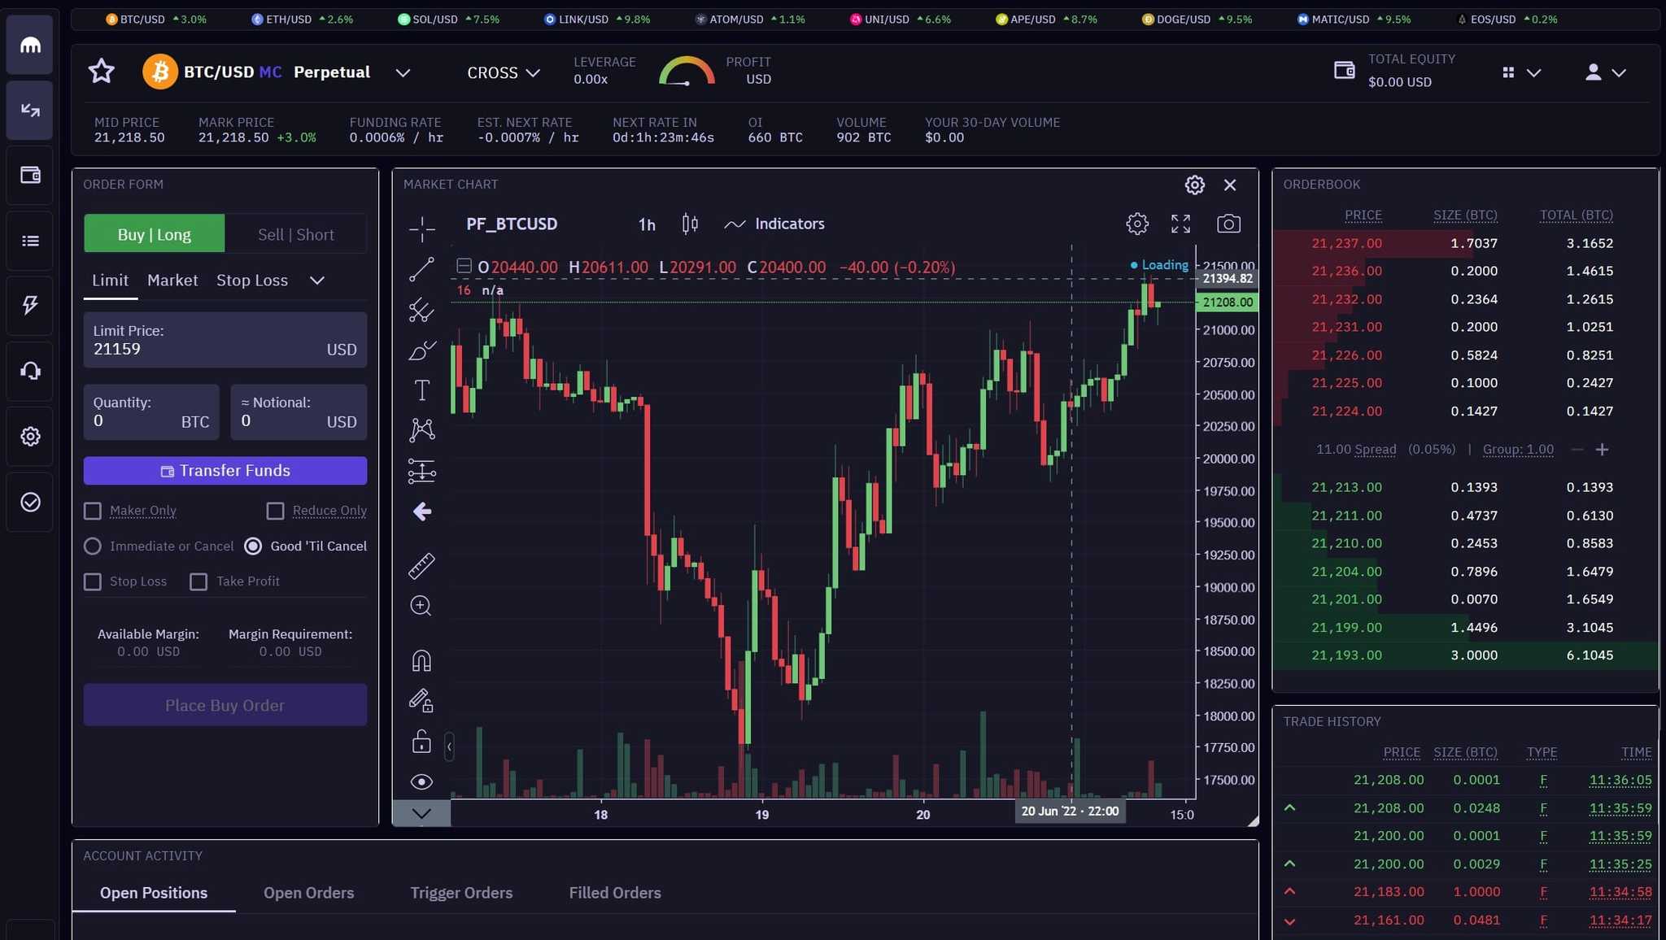Expand the BTC/USD Perpetual contract selector
The image size is (1666, 940).
pos(403,72)
